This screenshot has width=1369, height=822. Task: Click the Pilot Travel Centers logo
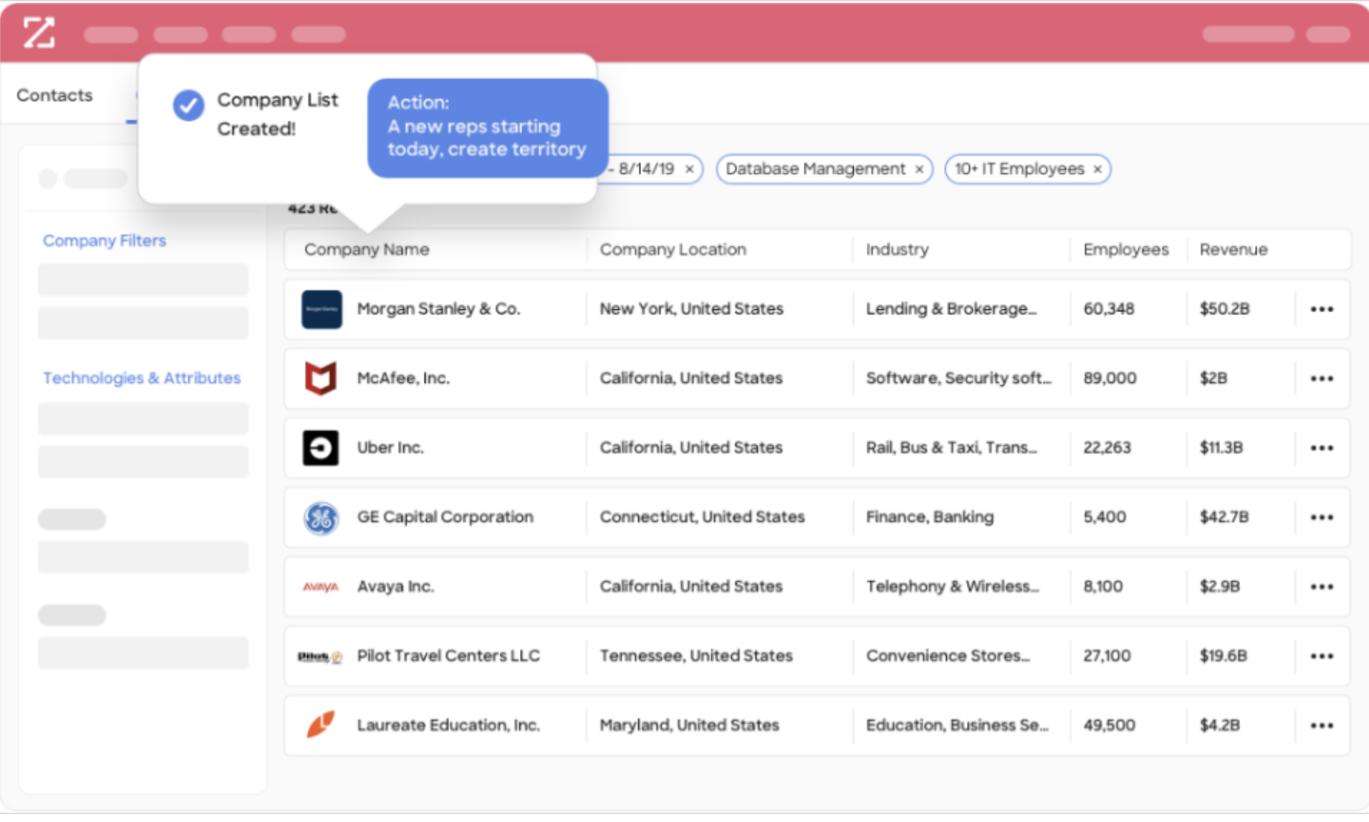click(320, 657)
